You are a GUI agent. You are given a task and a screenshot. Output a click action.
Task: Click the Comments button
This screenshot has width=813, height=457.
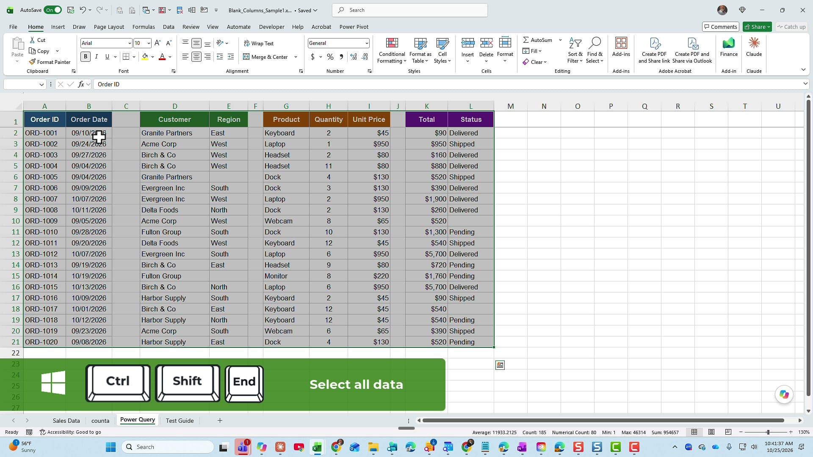click(x=720, y=27)
